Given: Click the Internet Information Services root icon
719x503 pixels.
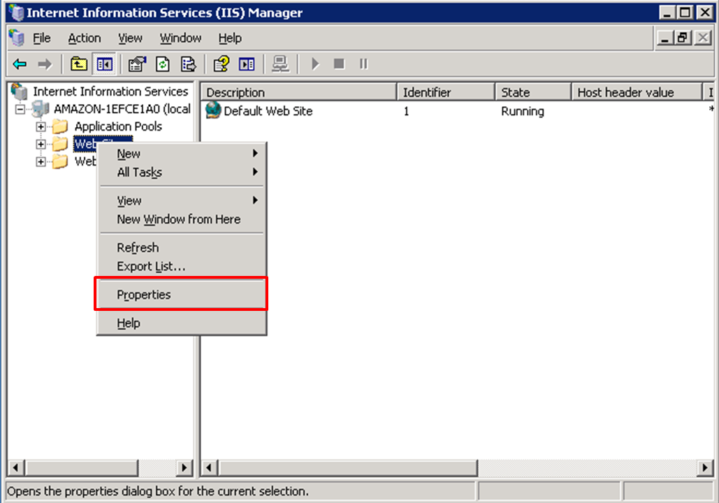Looking at the screenshot, I should (x=20, y=92).
